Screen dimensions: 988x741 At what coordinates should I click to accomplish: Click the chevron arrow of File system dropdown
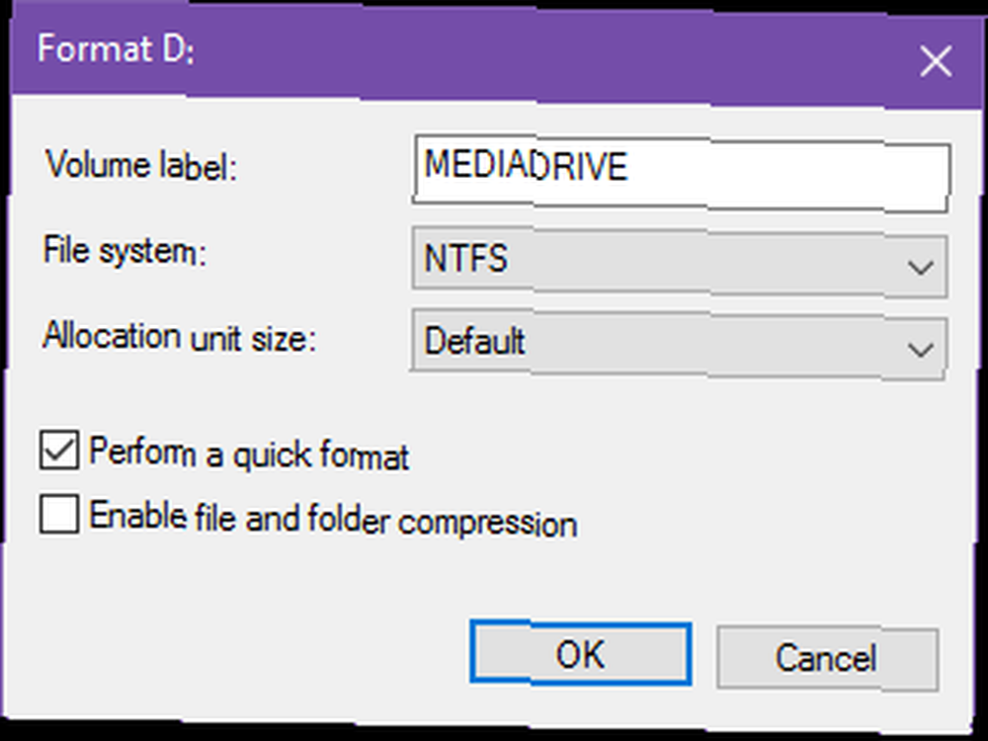[921, 269]
